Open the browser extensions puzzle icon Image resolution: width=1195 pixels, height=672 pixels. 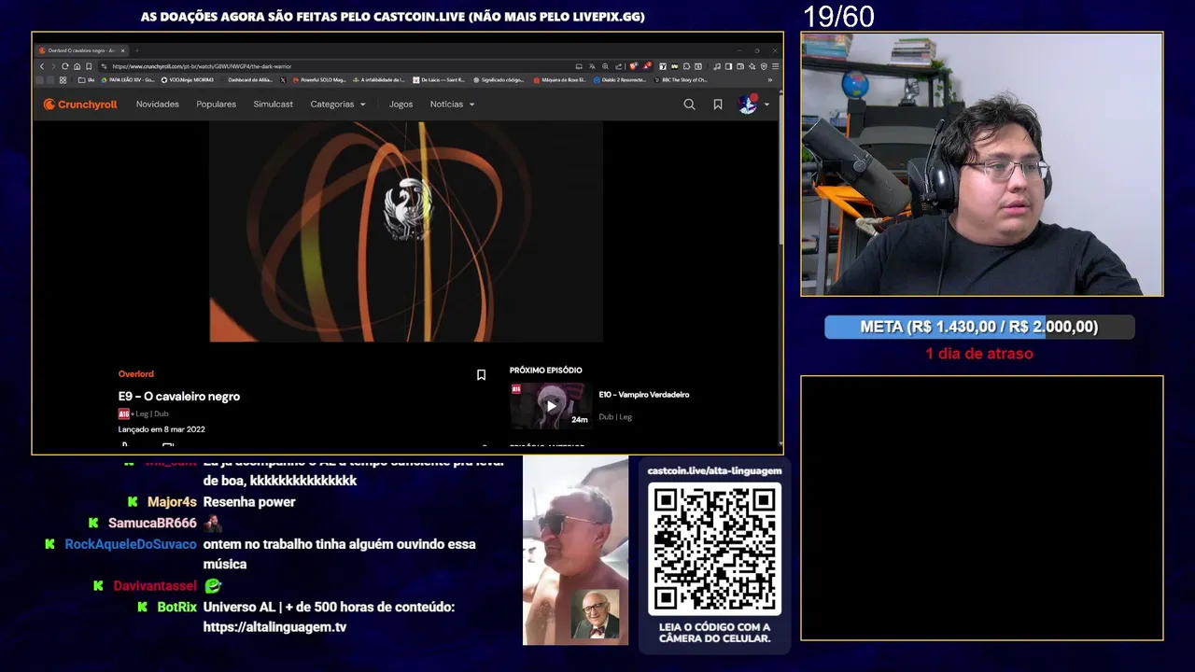click(x=686, y=66)
